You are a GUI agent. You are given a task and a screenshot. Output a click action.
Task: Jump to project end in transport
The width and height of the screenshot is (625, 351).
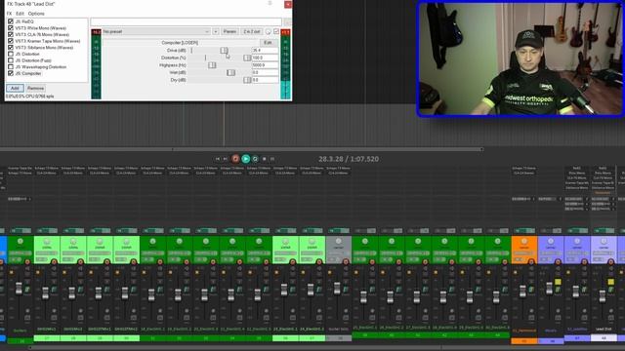click(226, 159)
